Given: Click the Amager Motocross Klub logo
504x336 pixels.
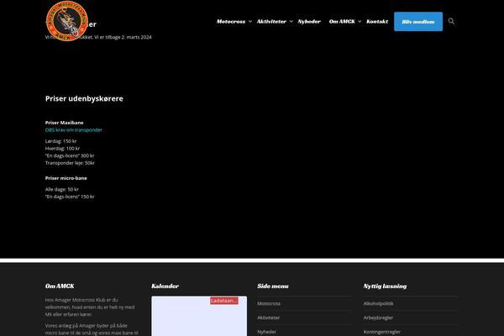Looking at the screenshot, I should (x=67, y=20).
